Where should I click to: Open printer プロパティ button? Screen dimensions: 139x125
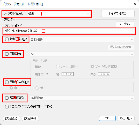click(125, 24)
